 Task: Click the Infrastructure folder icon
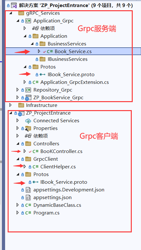(21, 105)
